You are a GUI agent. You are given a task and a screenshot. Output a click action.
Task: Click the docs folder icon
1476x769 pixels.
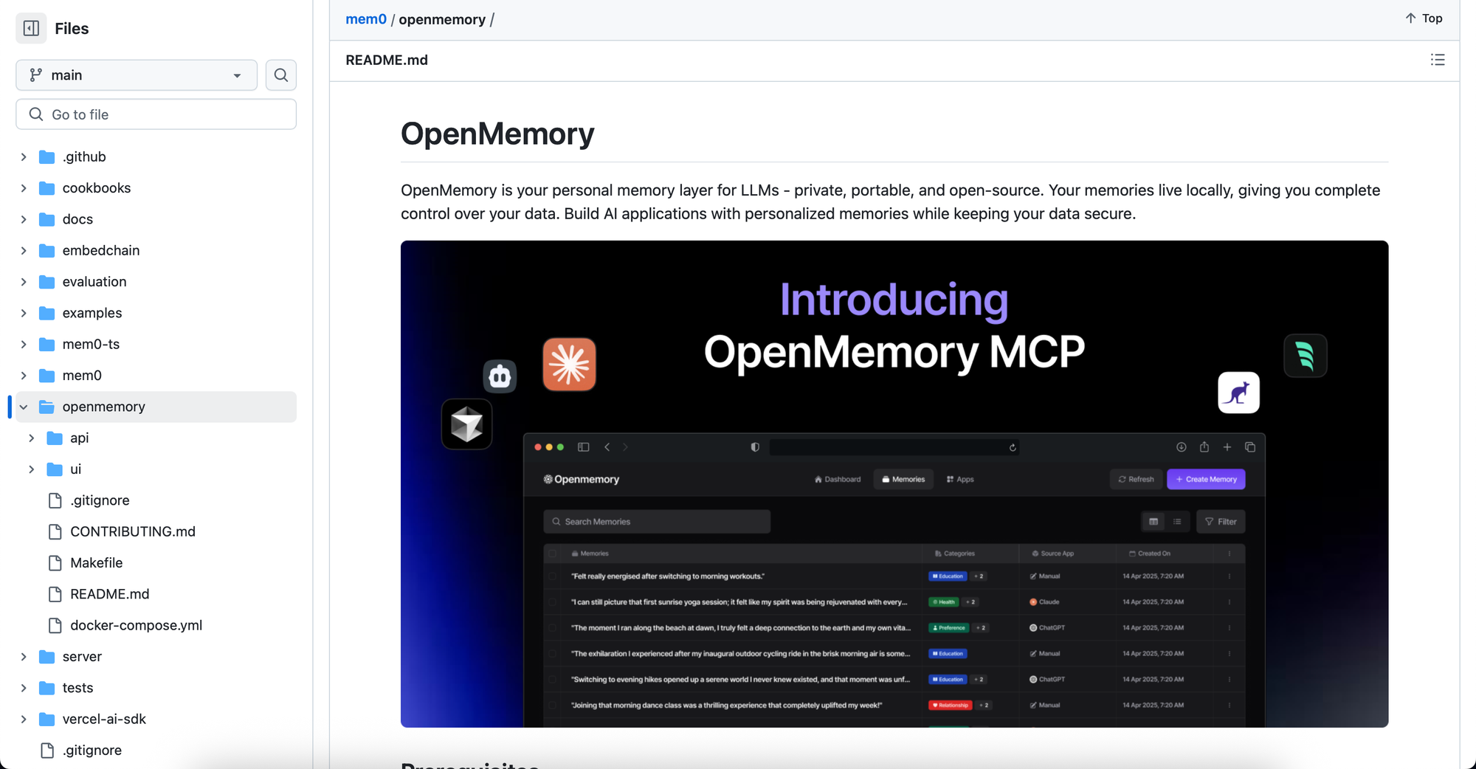pos(46,219)
